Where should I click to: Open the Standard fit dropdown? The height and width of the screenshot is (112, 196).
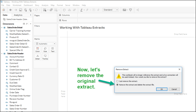point(111,10)
